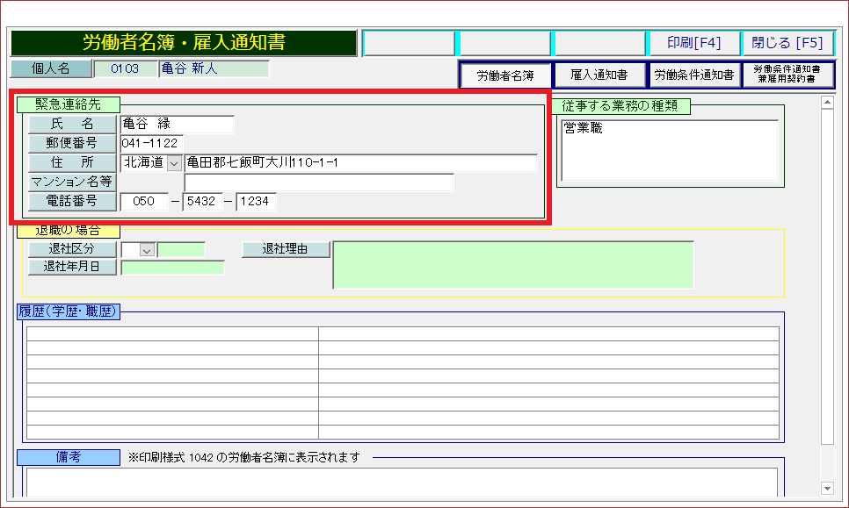This screenshot has width=849, height=508.
Task: Open 労働条件通知書兼雇用契約書 tab
Action: tap(787, 75)
